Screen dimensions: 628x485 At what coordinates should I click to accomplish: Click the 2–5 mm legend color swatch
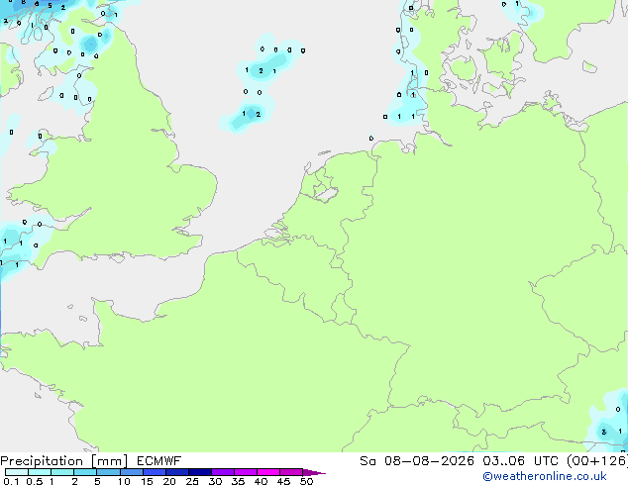point(85,472)
